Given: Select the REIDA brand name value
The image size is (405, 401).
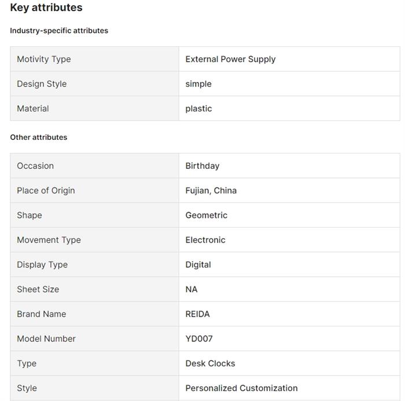Looking at the screenshot, I should (x=198, y=314).
